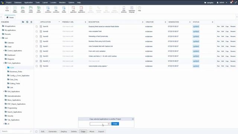238x134 pixels.
Task: Check the form36 row checkbox
Action: (x=36, y=26)
